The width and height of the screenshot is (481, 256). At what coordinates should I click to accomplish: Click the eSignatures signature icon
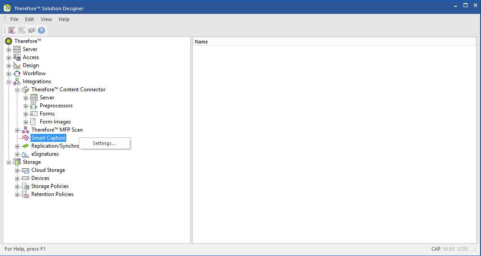[x=26, y=154]
